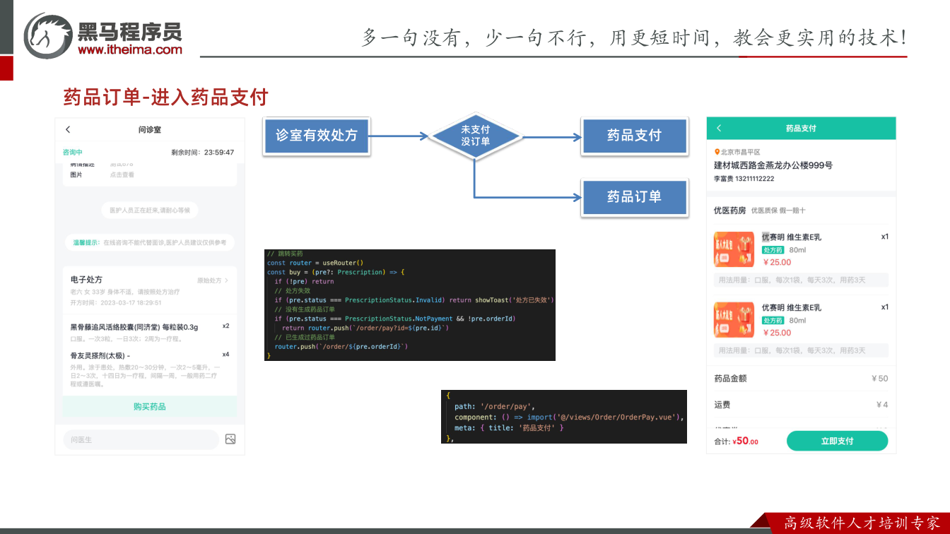This screenshot has height=534, width=950.
Task: Click the code line path: '/order/pay'
Action: 494,407
